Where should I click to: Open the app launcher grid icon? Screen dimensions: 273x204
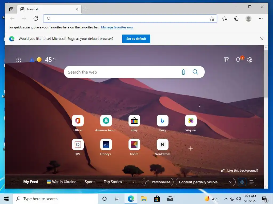[19, 60]
